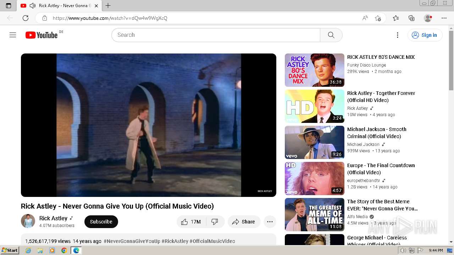
Task: Click the search magnifier button
Action: click(331, 35)
